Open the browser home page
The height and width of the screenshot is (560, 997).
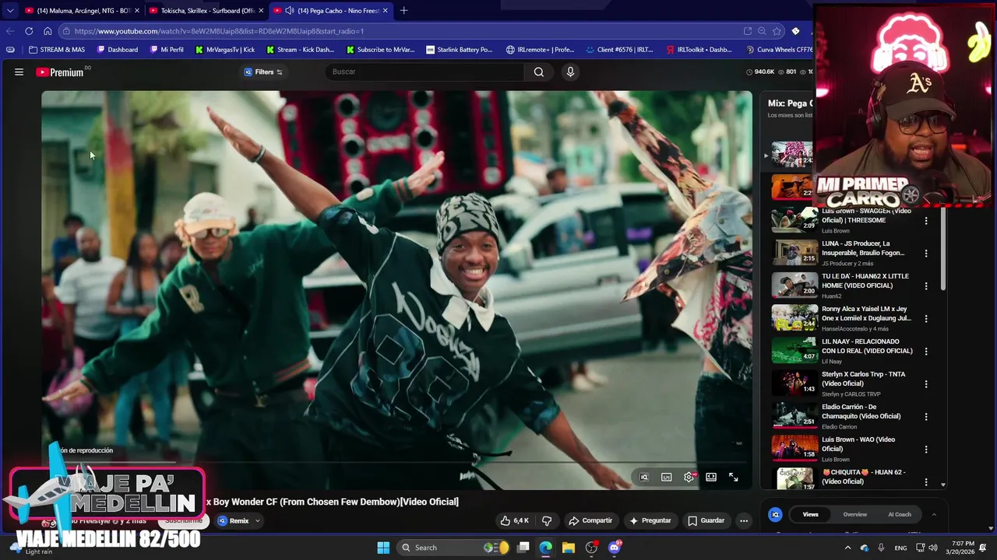pyautogui.click(x=48, y=31)
